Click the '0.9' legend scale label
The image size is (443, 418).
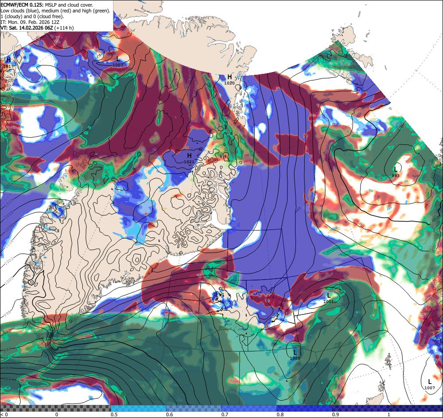pos(336,414)
